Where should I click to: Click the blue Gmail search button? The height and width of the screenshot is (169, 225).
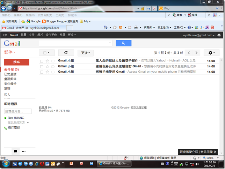tap(123, 43)
